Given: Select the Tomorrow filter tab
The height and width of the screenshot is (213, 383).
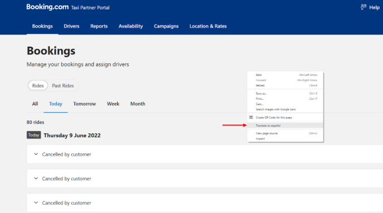Looking at the screenshot, I should 84,104.
